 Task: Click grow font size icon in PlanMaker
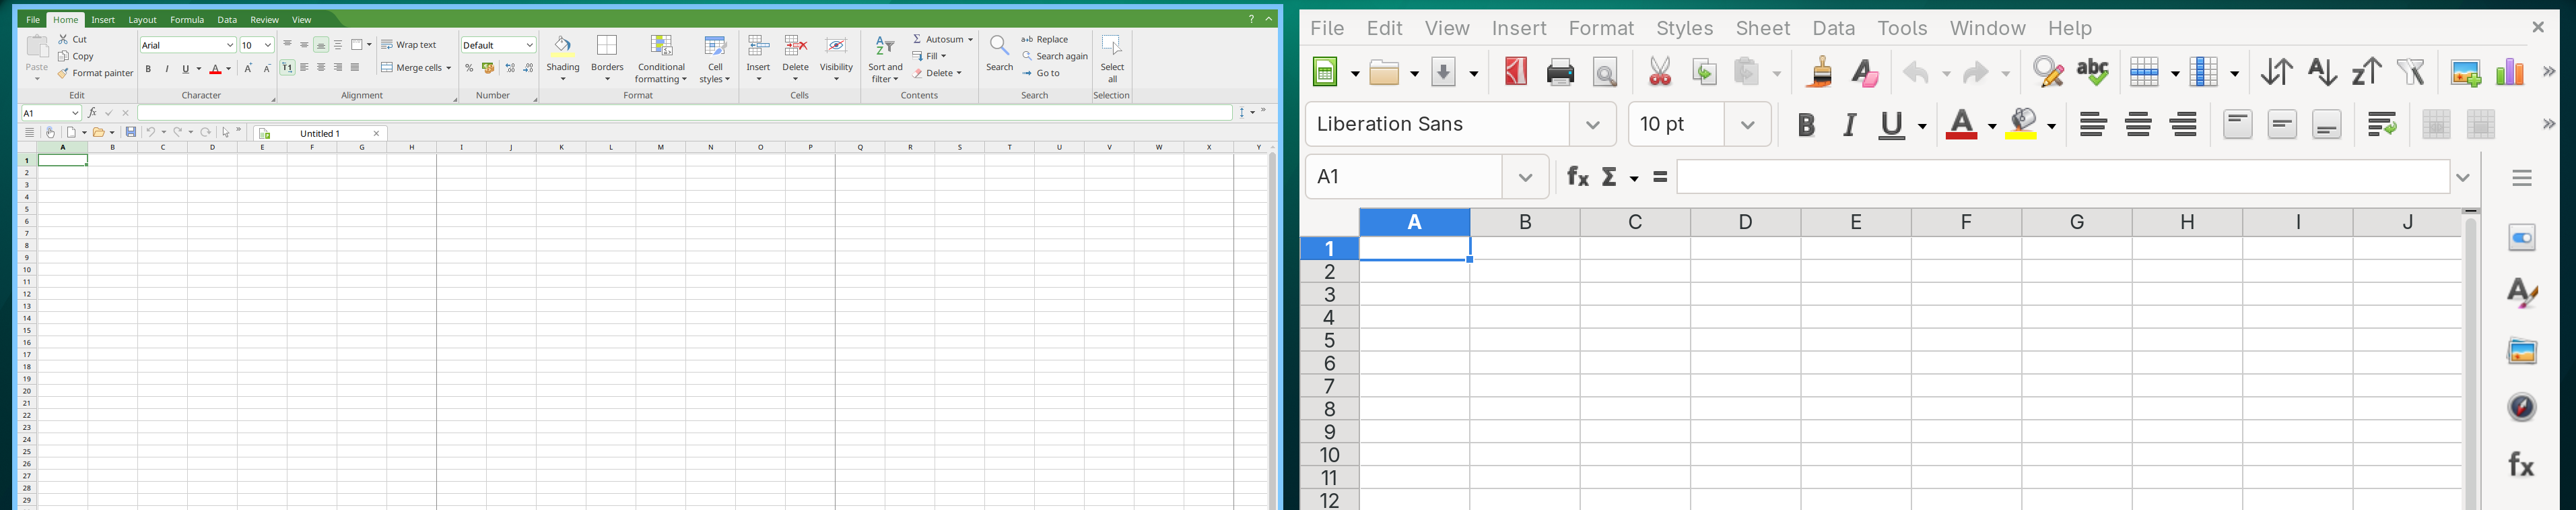(x=248, y=69)
